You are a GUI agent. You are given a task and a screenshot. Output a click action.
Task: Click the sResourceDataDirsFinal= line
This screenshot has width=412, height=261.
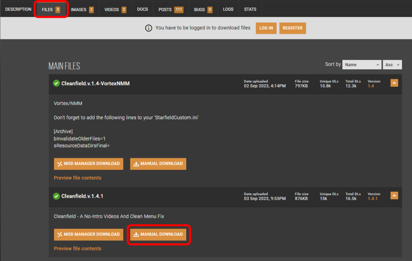[x=82, y=146]
